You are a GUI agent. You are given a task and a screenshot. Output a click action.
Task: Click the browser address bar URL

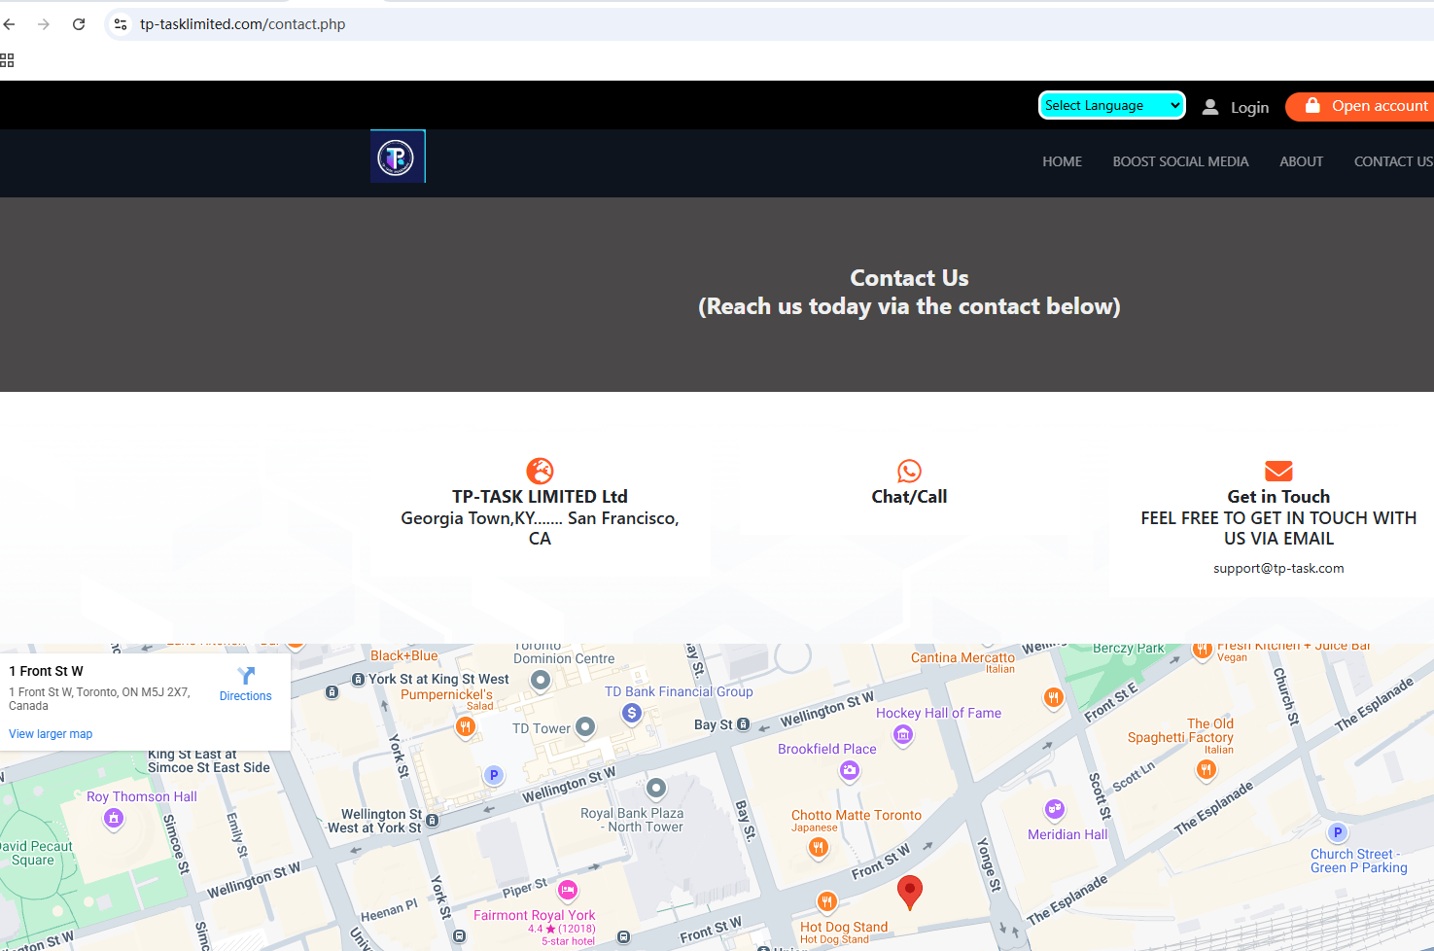click(243, 24)
